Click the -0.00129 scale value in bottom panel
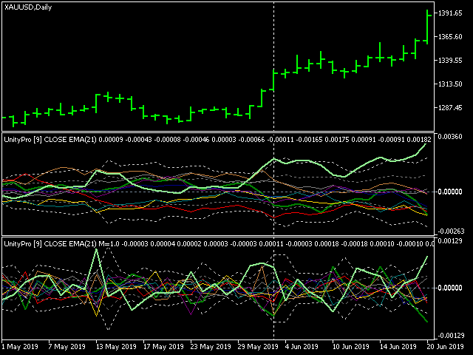473x355 pixels. click(x=449, y=337)
